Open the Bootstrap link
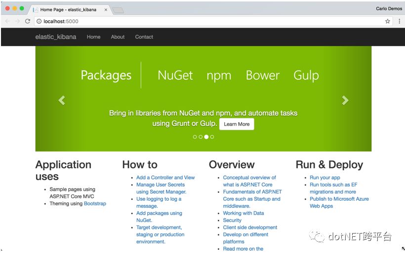Image resolution: width=405 pixels, height=254 pixels. click(x=95, y=204)
